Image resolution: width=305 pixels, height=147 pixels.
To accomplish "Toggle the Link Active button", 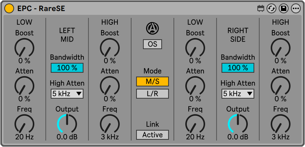I will pos(152,135).
